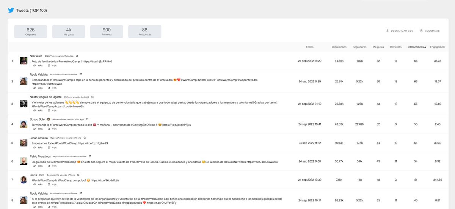This screenshot has height=209, width=455.
Task: Open Nilo Vélez's profile via external link icon
Action: click(77, 56)
